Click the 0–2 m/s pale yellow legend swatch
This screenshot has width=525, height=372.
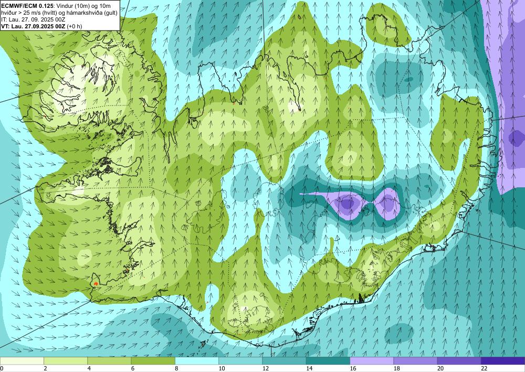click(22, 361)
